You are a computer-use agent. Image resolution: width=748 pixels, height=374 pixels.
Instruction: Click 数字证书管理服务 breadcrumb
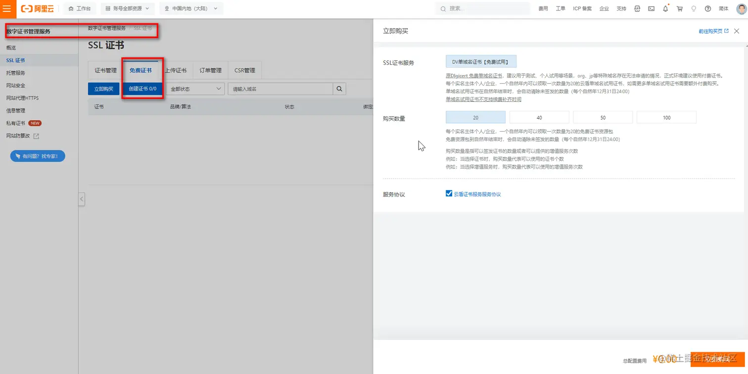(107, 28)
